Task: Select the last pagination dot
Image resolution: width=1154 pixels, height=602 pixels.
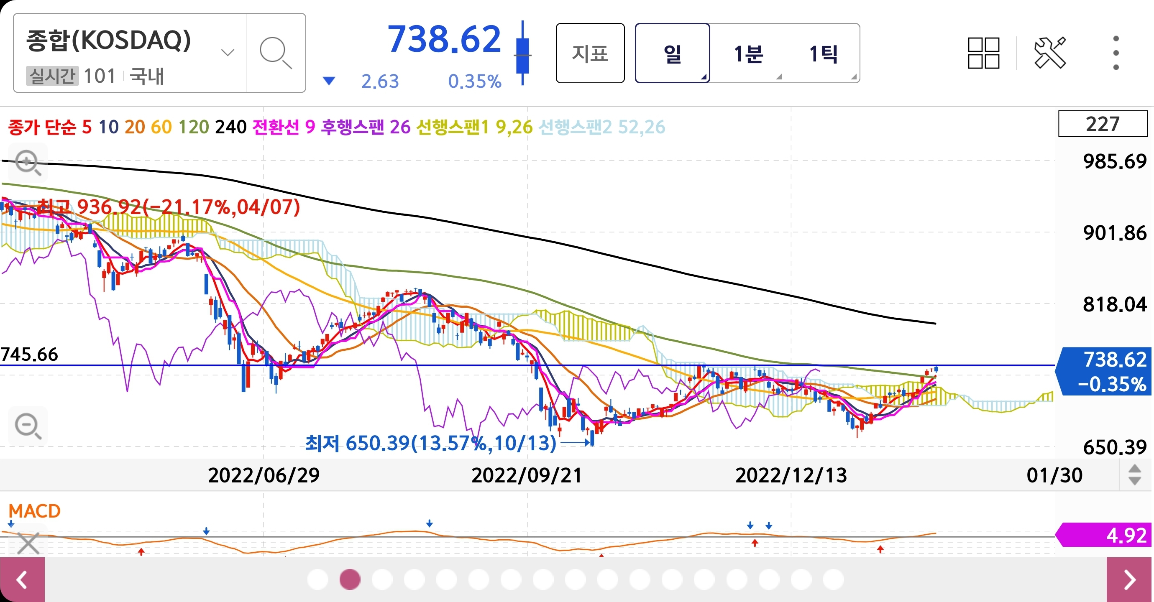Action: (833, 579)
